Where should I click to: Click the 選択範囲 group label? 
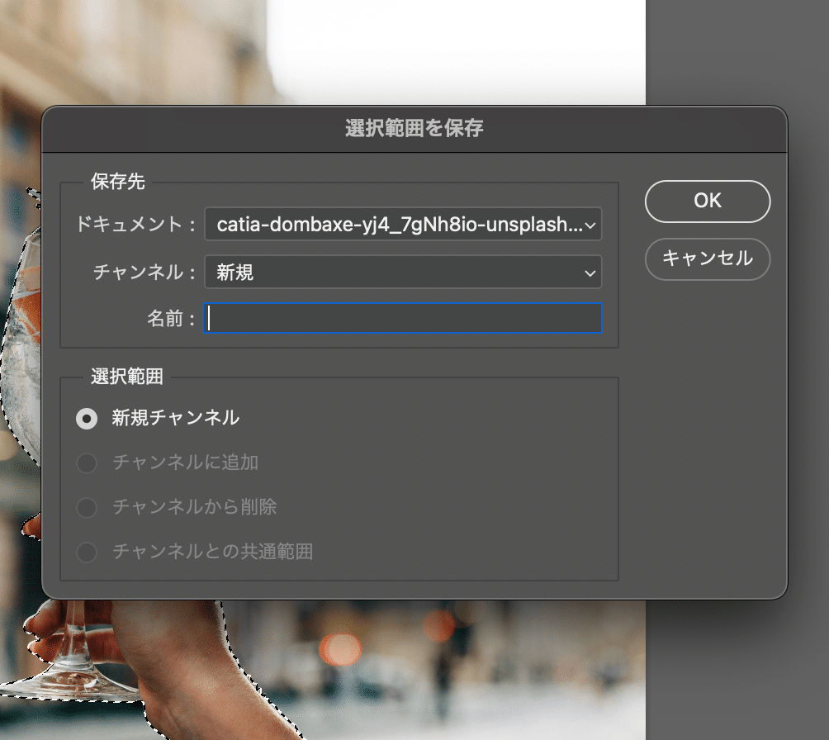127,377
